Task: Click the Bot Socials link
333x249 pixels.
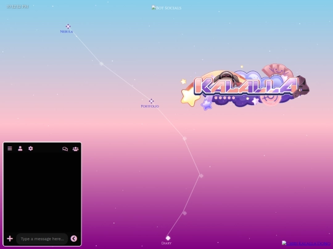Action: click(x=166, y=8)
